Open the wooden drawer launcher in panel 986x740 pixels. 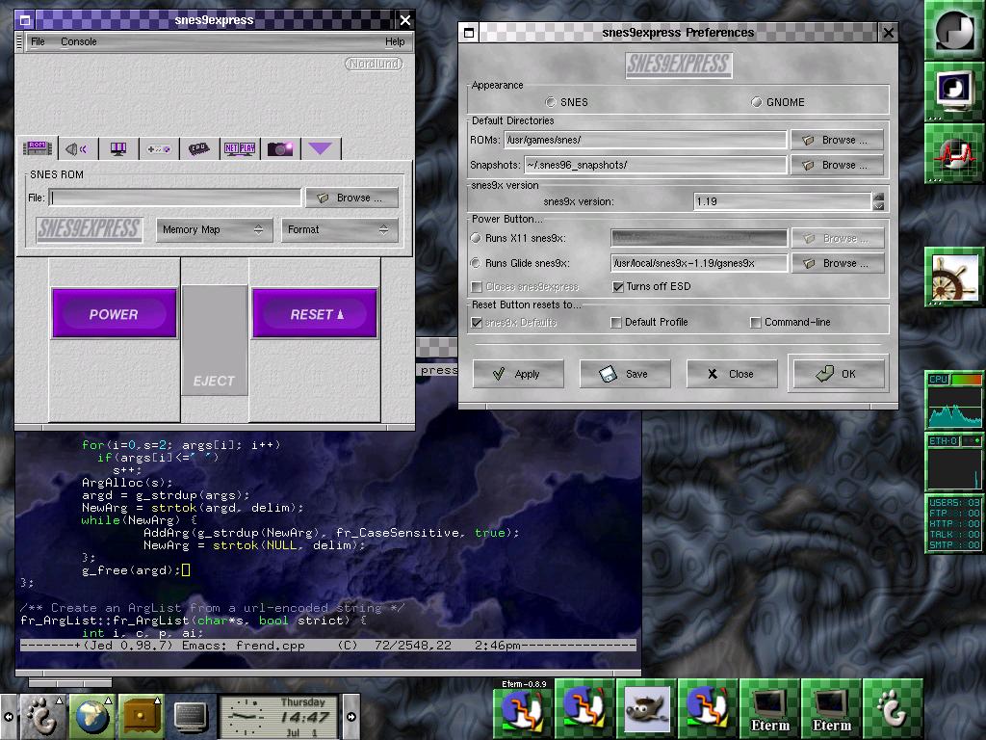(141, 716)
